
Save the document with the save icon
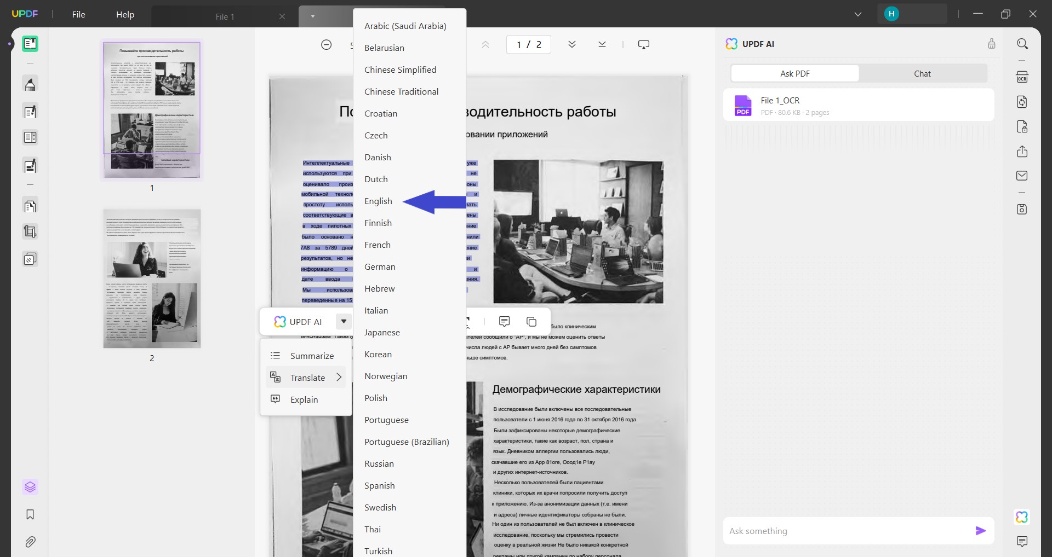[x=1022, y=209]
